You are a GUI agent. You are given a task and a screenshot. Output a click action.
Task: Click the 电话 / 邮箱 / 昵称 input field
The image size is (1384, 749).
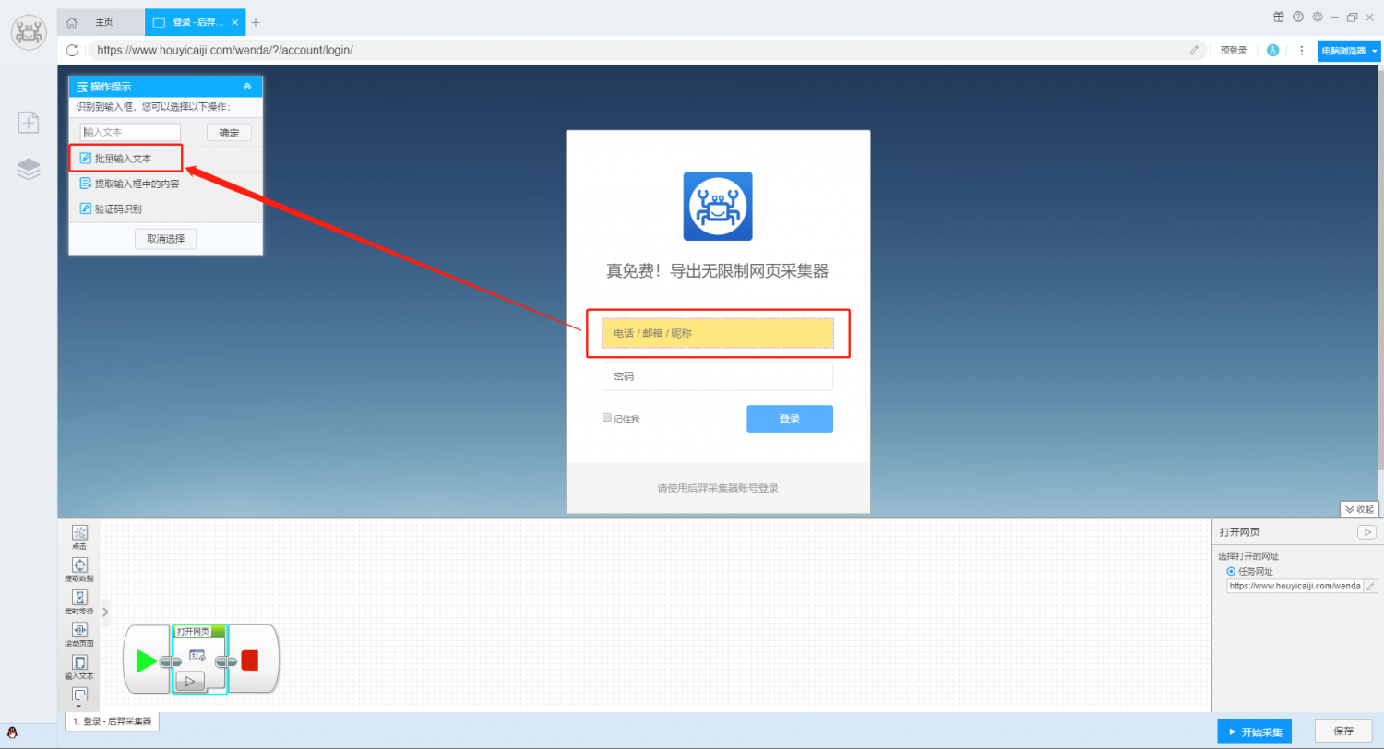718,333
